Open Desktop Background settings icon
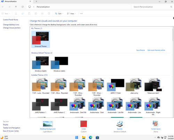This screenshot has width=174, height=140. pos(48,124)
